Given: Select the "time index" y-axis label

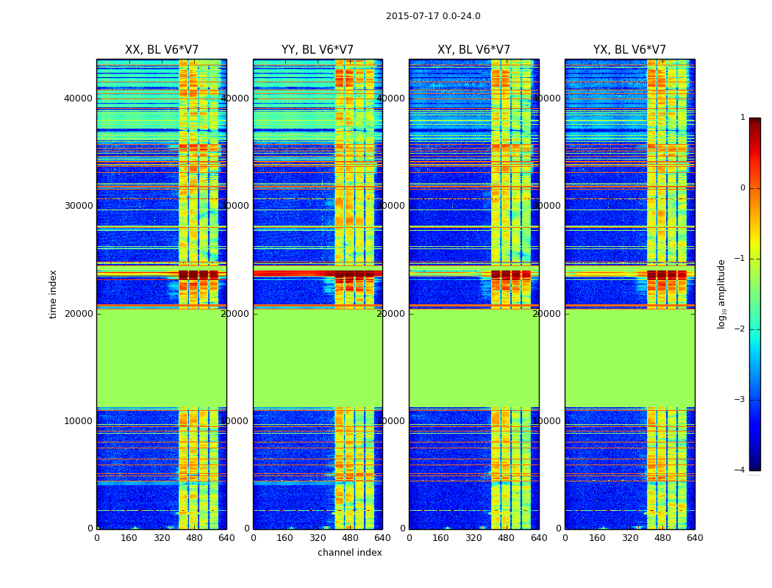Looking at the screenshot, I should (x=53, y=293).
